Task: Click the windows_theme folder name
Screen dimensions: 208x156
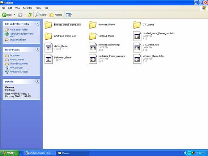Action: (x=106, y=36)
